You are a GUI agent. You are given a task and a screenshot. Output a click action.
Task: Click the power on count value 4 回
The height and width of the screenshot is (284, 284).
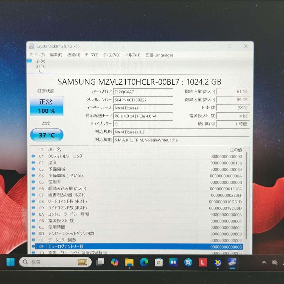coord(233,115)
